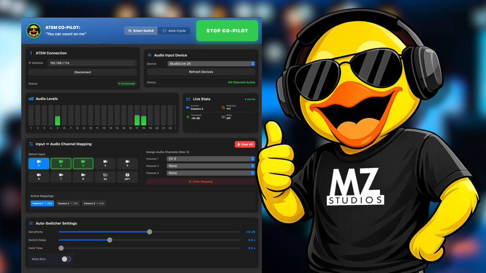Open the Channel 1 dropdown showing Ch 3
The image size is (486, 273).
pyautogui.click(x=211, y=159)
